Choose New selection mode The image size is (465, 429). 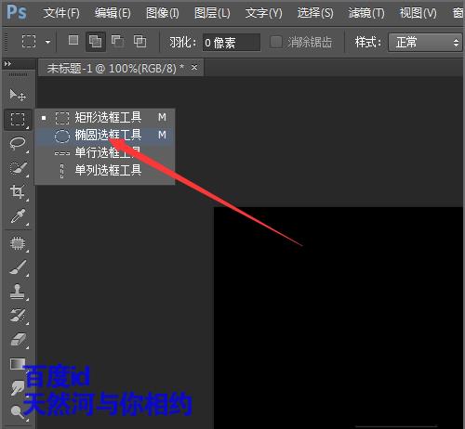coord(73,40)
